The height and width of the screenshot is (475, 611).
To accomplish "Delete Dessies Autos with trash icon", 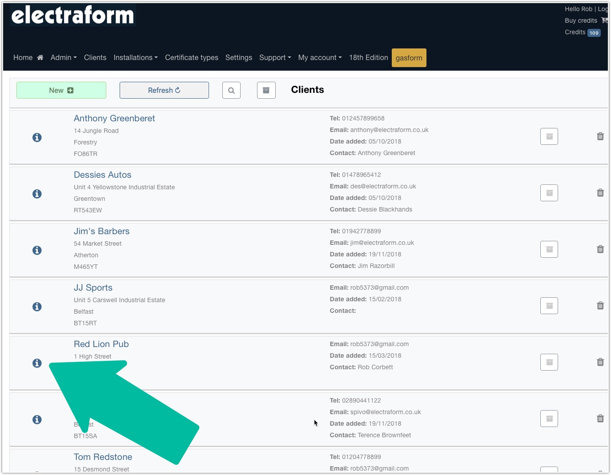I will pyautogui.click(x=600, y=193).
